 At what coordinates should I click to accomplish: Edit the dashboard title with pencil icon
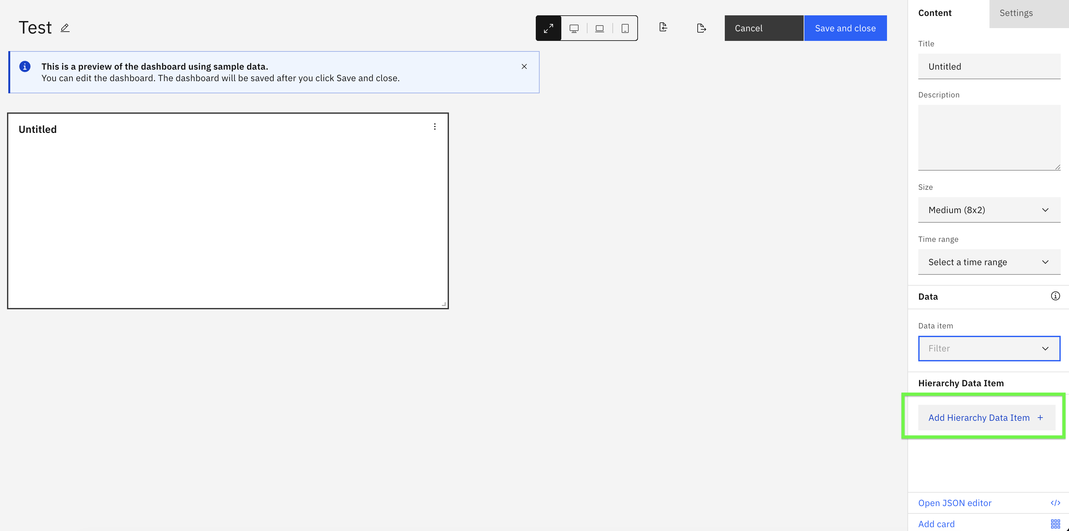(x=65, y=28)
